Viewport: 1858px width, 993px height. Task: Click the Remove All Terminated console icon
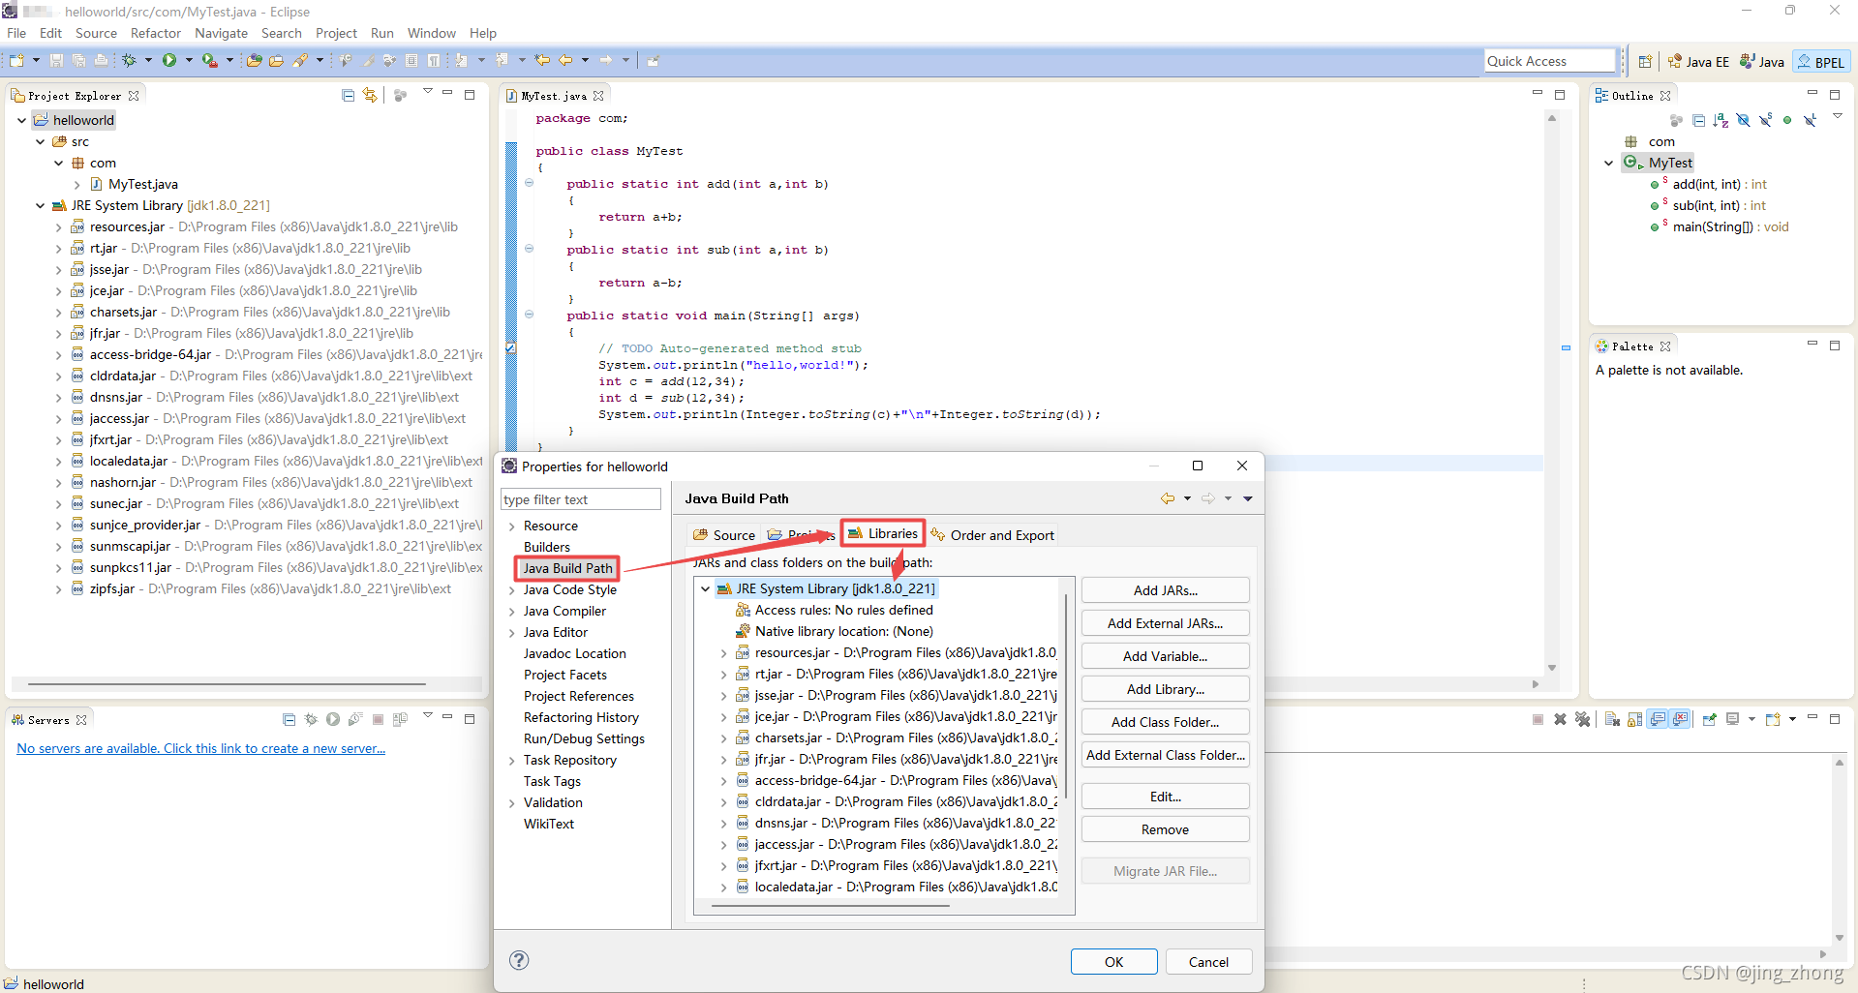point(1583,719)
